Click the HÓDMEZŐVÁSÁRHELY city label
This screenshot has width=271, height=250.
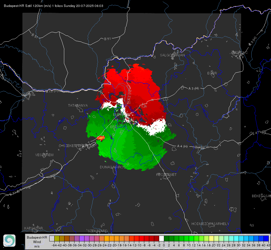pos(210,224)
